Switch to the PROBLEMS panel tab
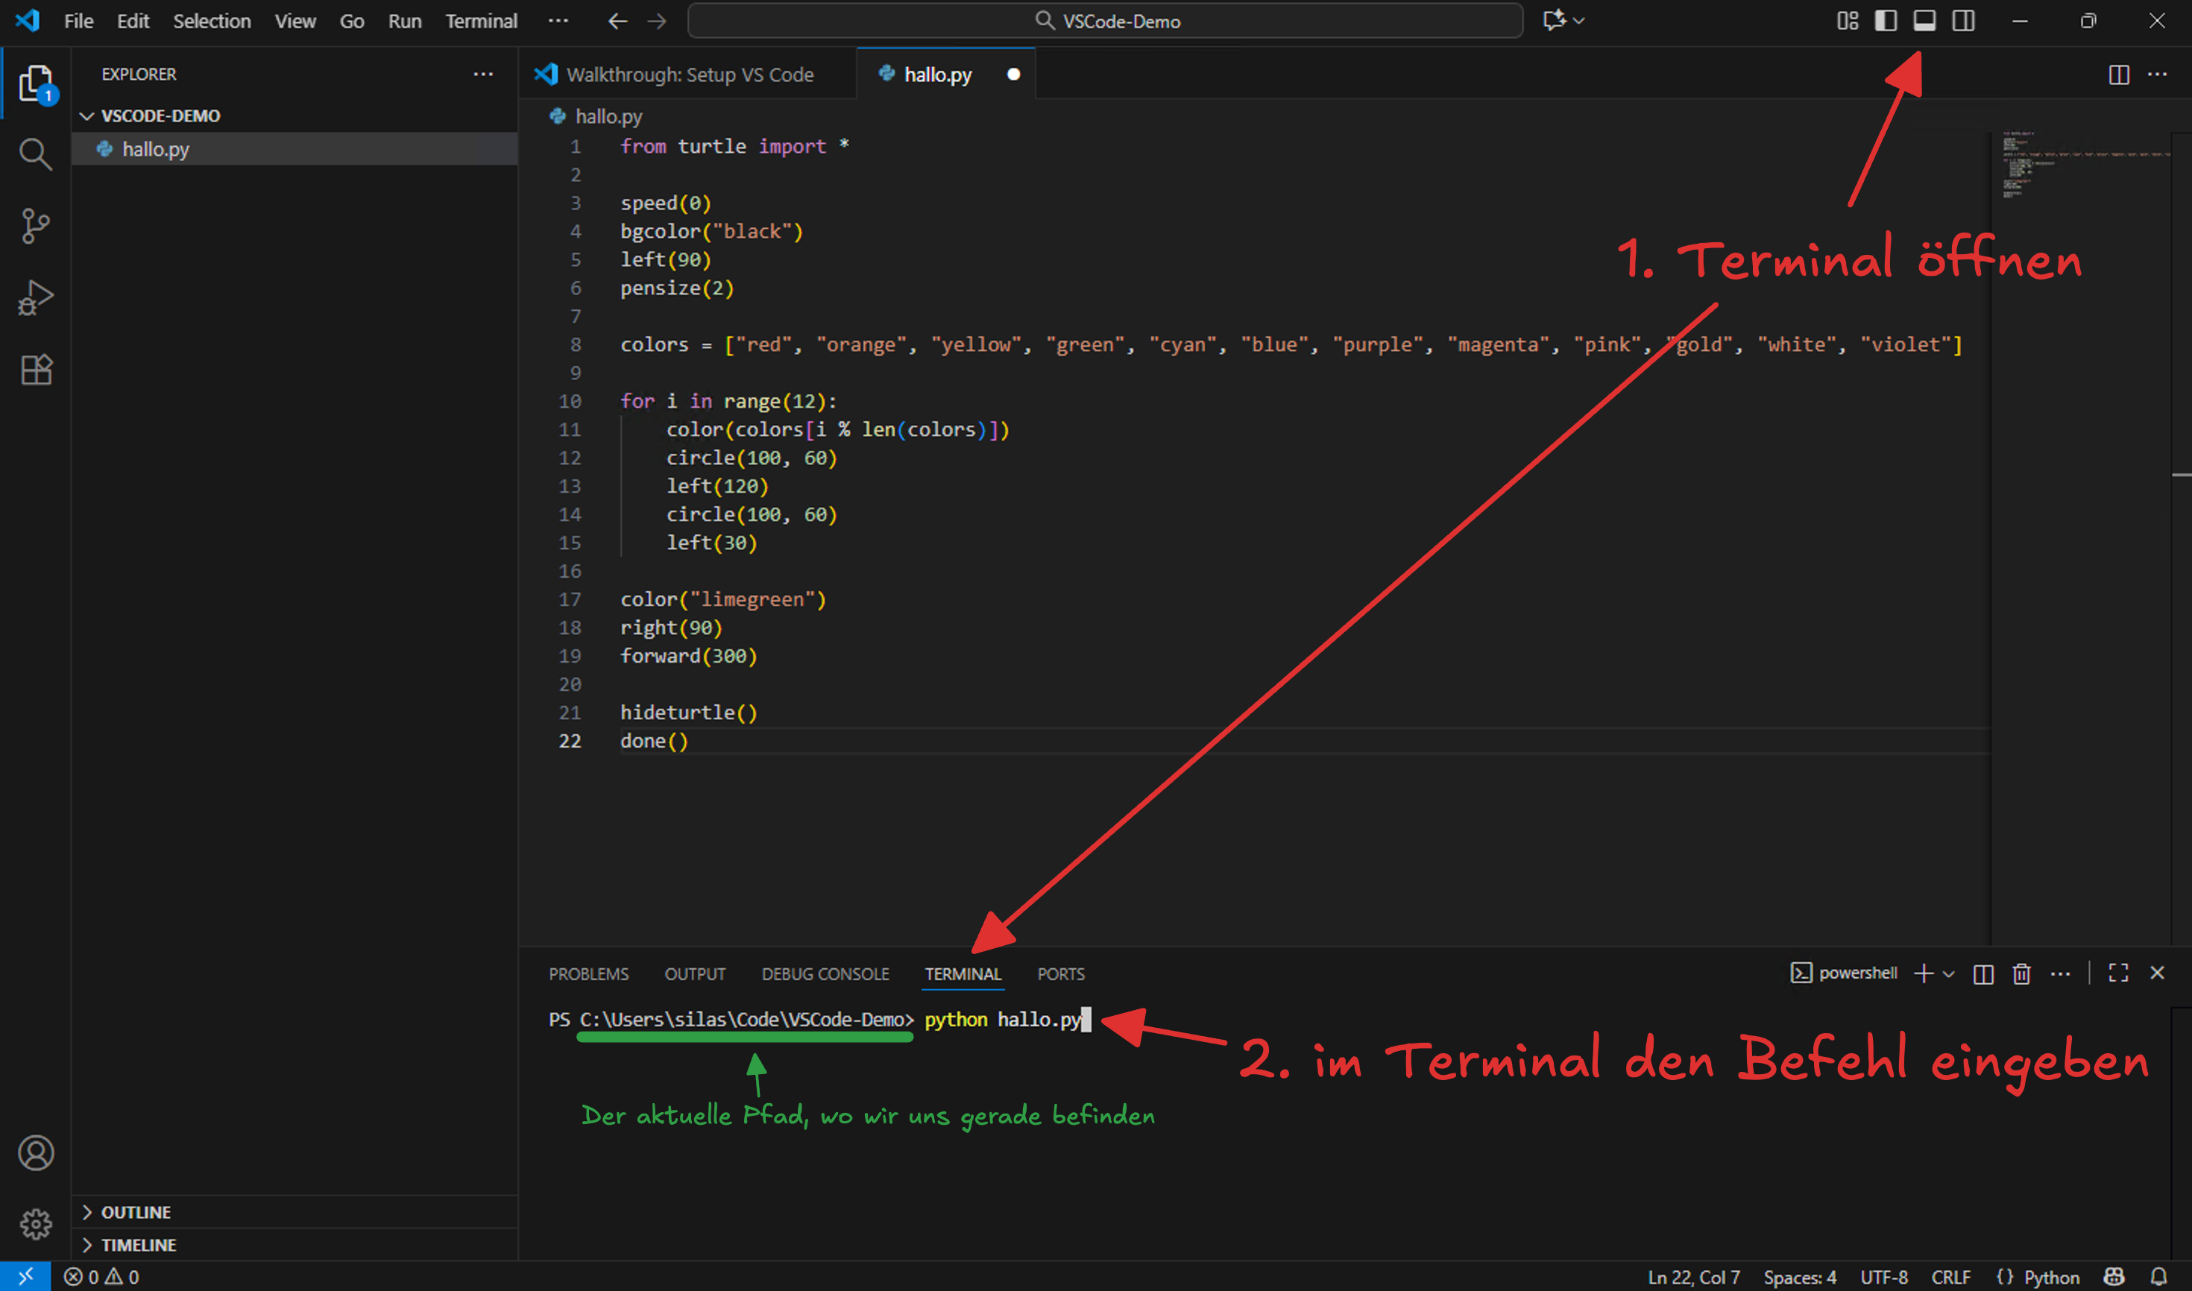Viewport: 2192px width, 1291px height. click(x=588, y=973)
